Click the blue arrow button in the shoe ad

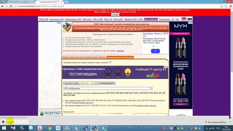(155, 51)
